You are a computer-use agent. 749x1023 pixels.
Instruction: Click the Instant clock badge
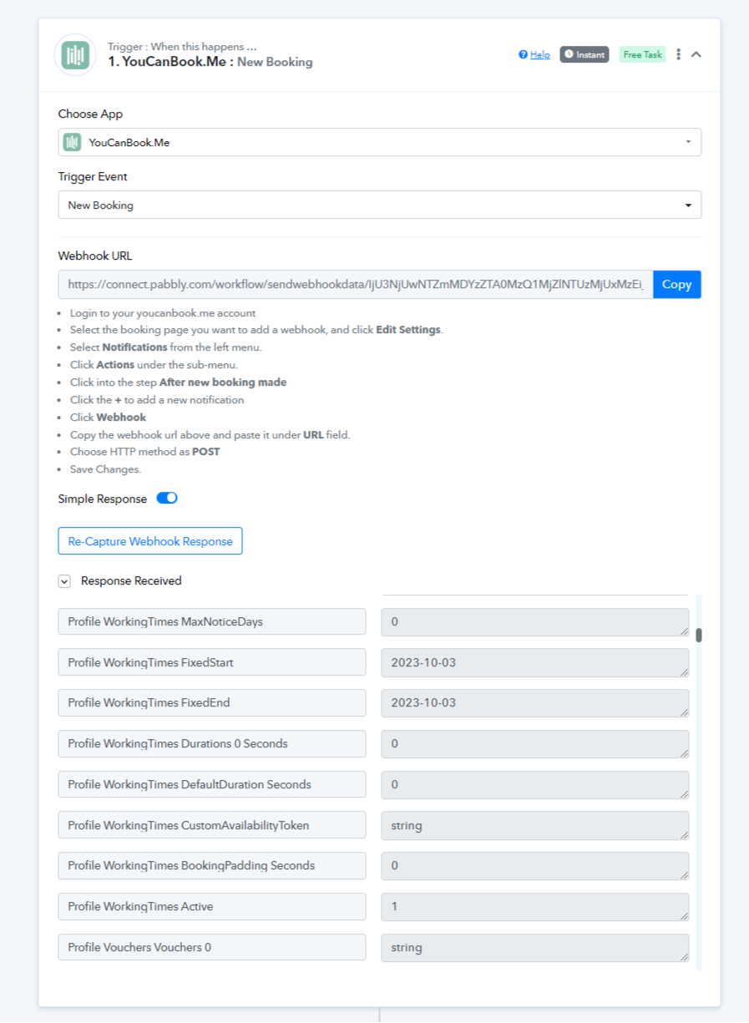click(x=584, y=54)
